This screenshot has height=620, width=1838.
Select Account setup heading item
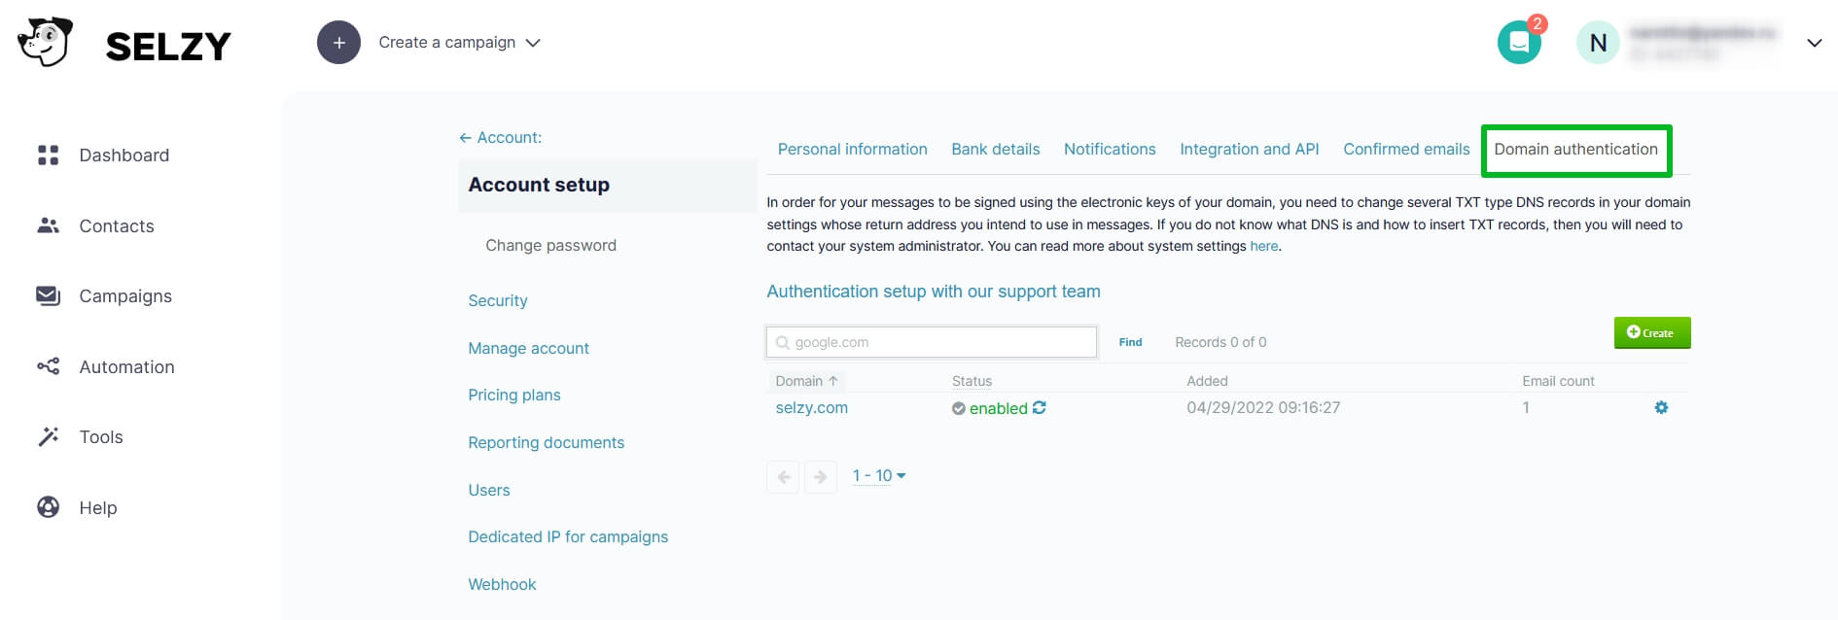click(x=607, y=186)
